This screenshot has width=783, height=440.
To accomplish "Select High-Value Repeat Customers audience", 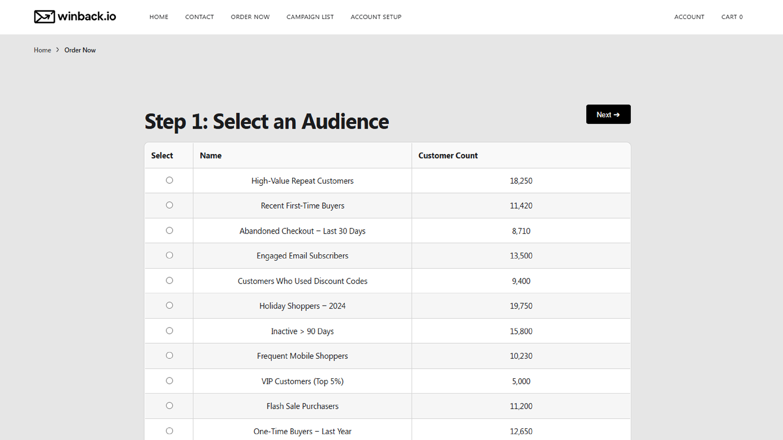I will coord(169,180).
